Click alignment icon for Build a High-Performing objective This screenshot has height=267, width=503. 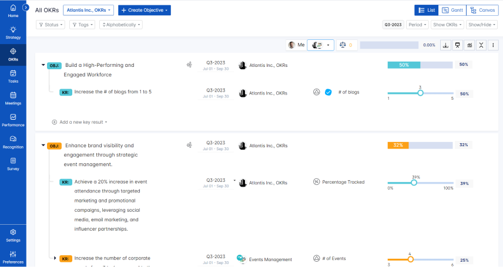coord(189,65)
